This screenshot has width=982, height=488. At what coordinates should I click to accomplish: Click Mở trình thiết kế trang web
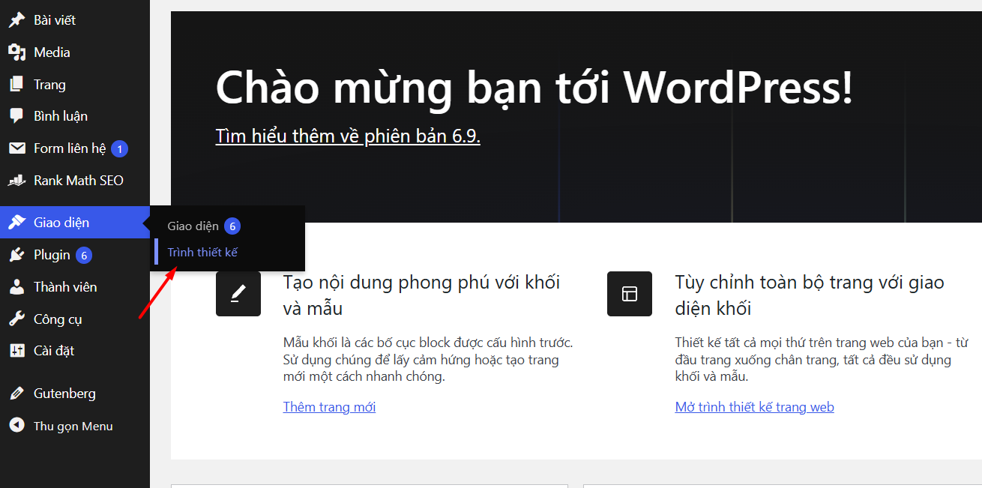pos(754,406)
